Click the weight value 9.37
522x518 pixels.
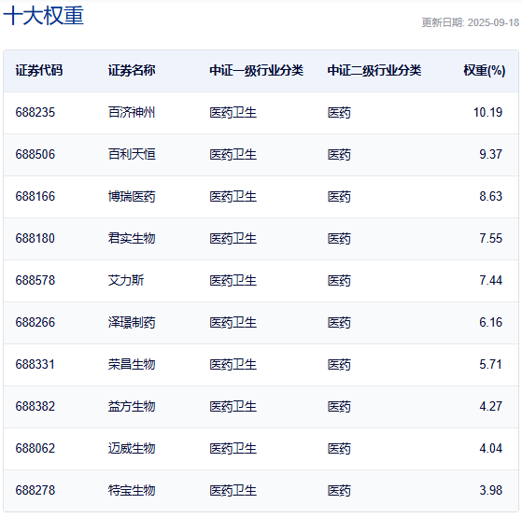pyautogui.click(x=490, y=154)
